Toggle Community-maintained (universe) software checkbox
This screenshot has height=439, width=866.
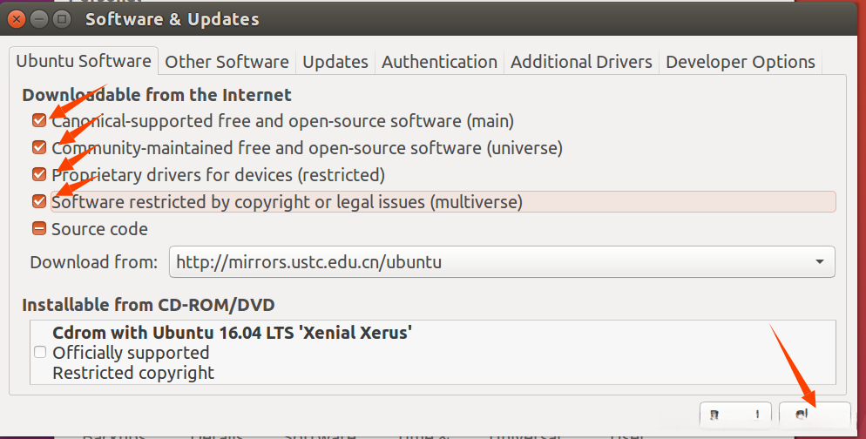click(x=39, y=148)
